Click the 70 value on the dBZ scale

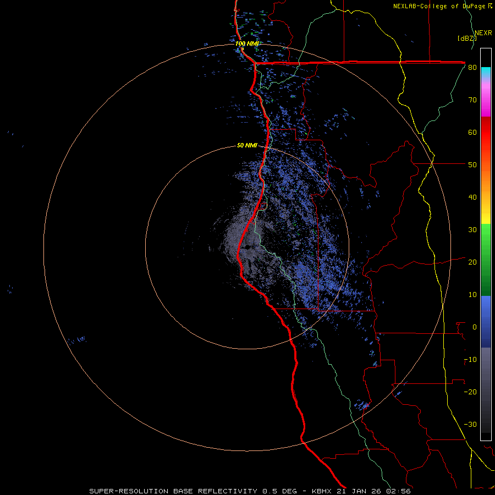click(x=472, y=100)
